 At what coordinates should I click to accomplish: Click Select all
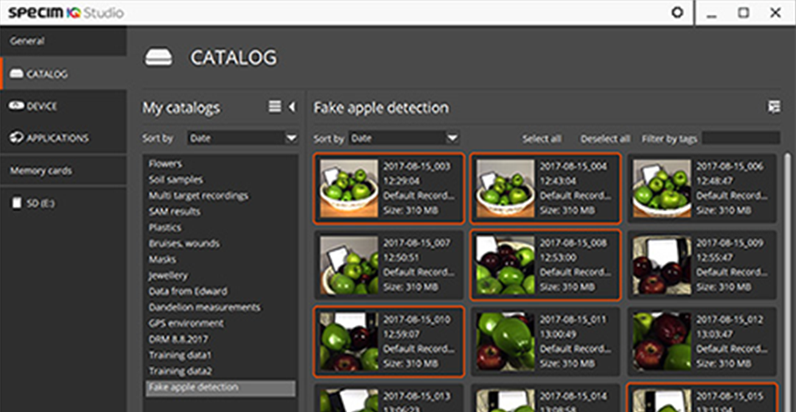[542, 138]
